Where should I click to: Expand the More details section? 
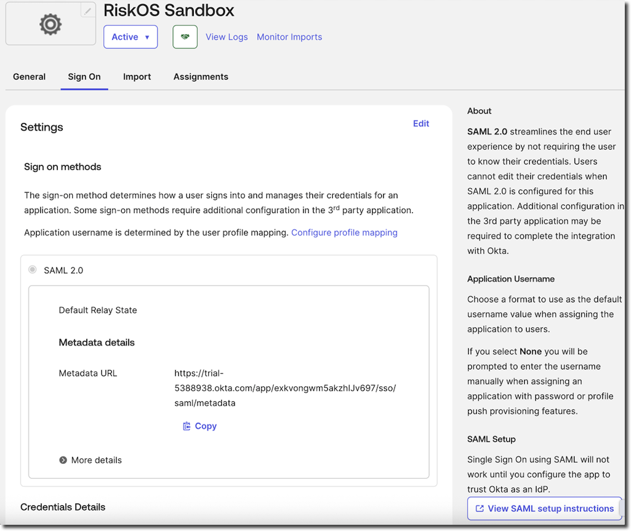pyautogui.click(x=91, y=460)
